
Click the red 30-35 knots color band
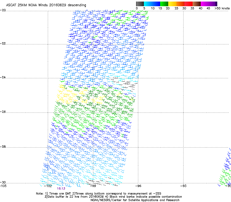[189, 4]
